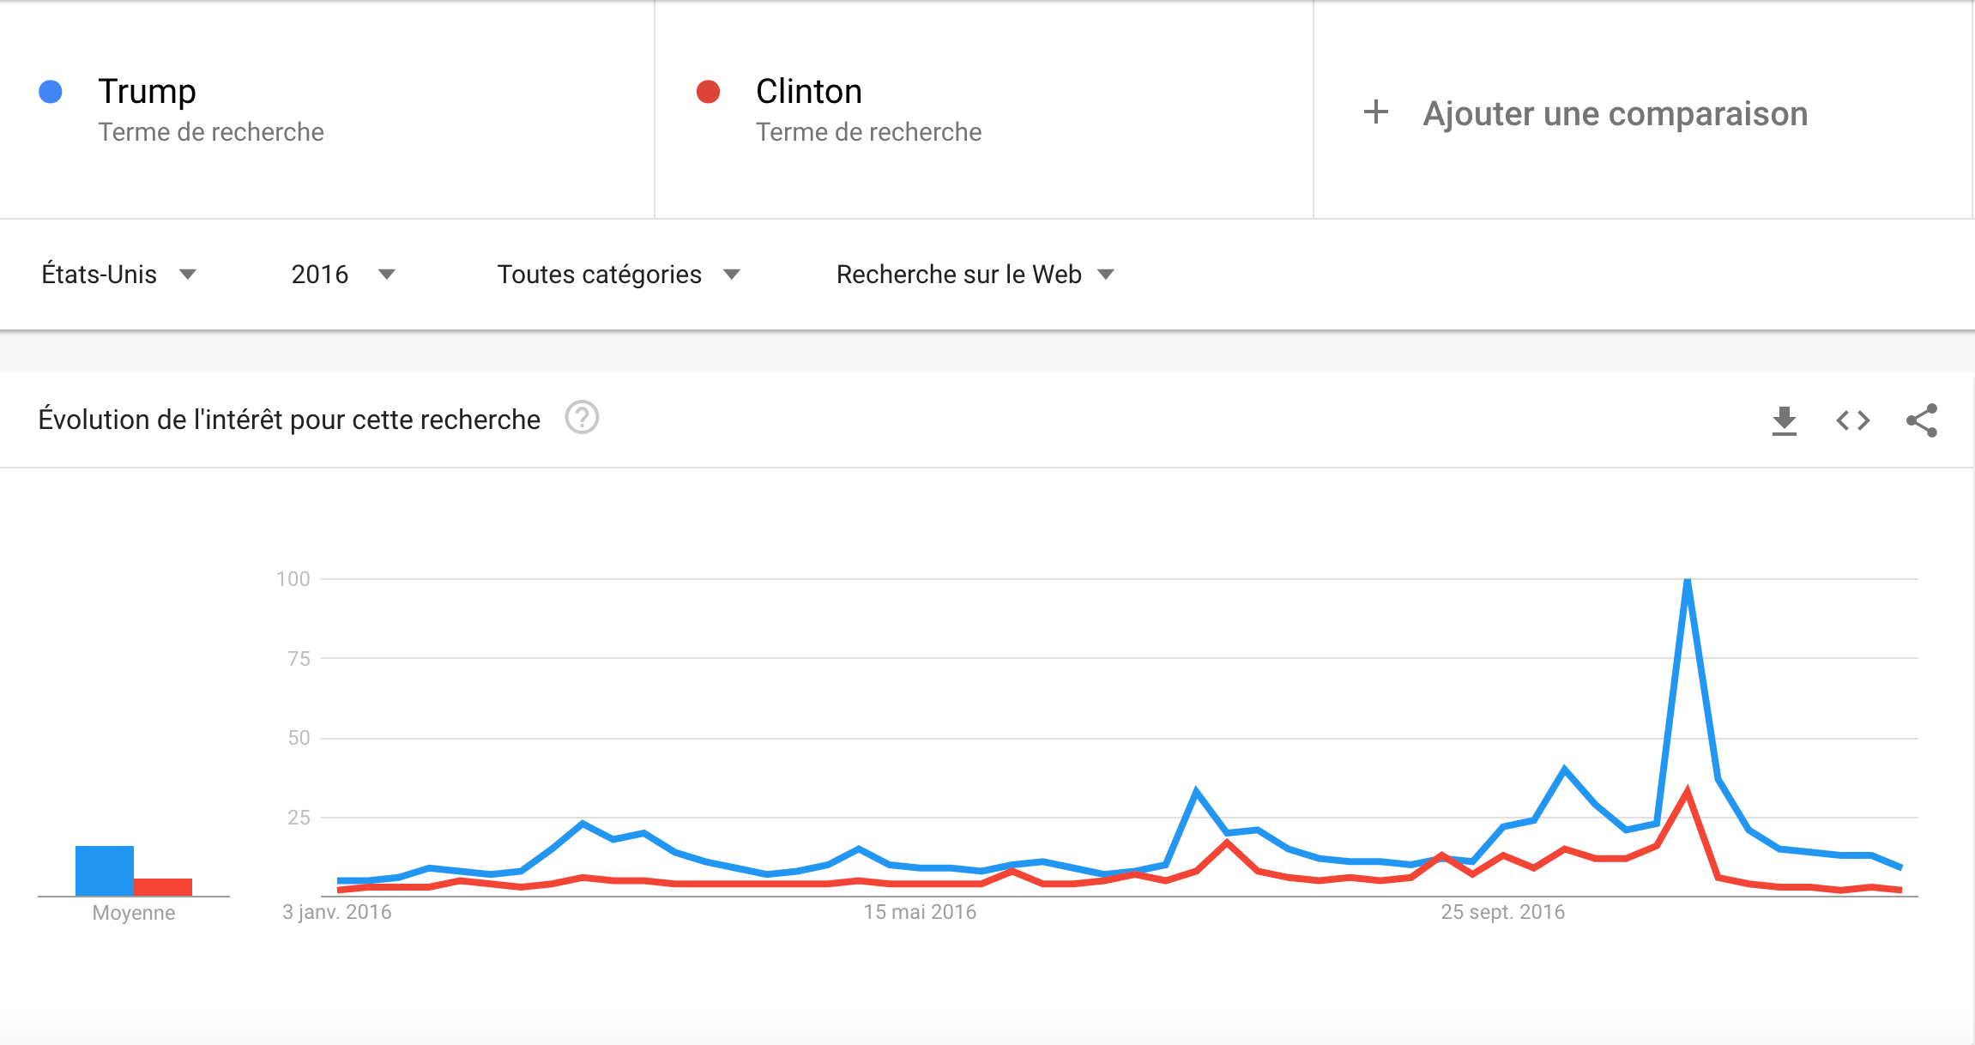Click the red Clinton color dot

pos(708,92)
